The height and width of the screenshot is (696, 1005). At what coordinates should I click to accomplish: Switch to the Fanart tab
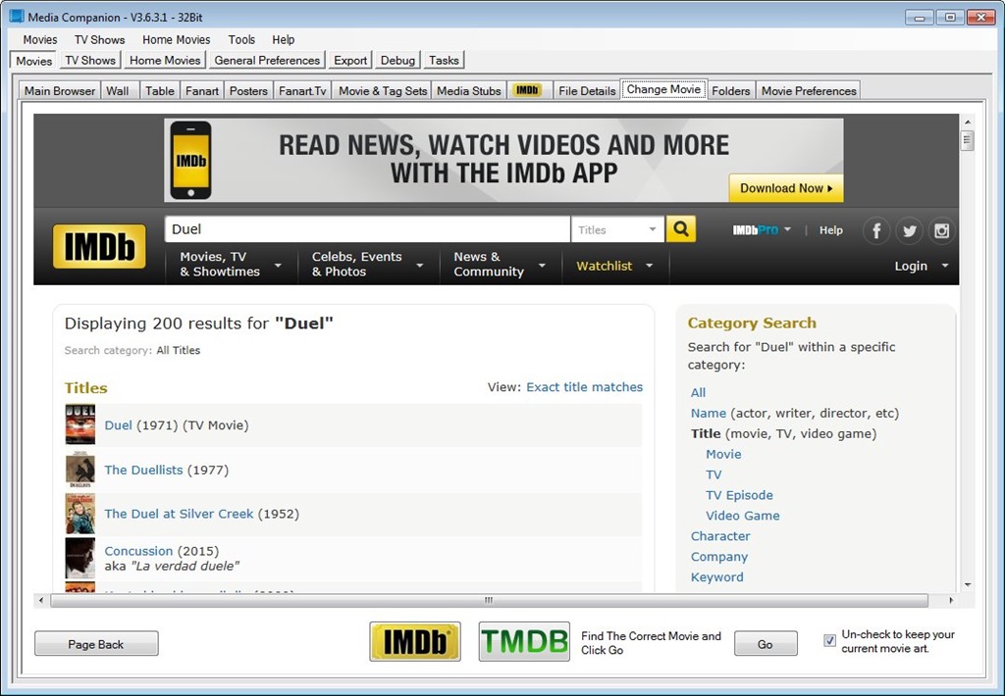202,91
